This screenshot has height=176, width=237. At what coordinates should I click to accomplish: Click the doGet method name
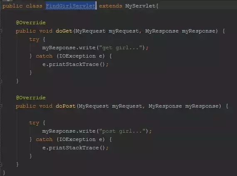click(x=64, y=31)
